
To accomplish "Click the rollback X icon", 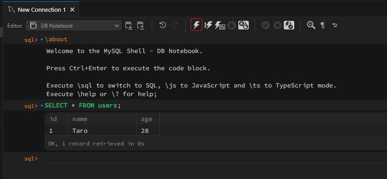I will coord(277,25).
